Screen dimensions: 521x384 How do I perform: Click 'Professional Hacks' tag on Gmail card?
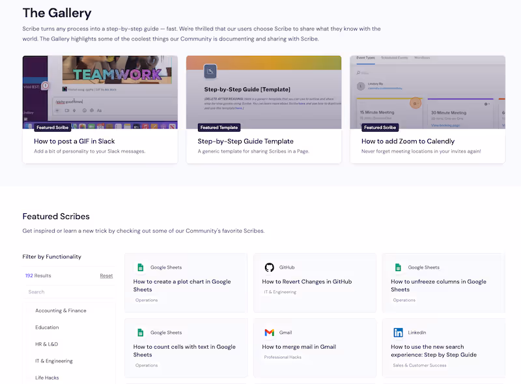[x=283, y=357]
